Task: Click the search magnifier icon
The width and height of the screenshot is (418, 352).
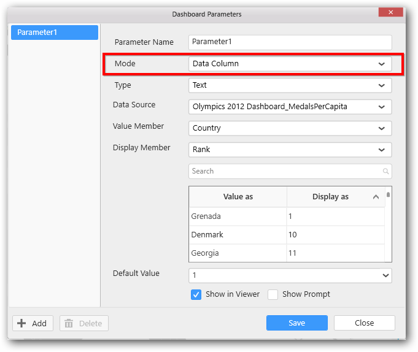Action: click(x=385, y=172)
